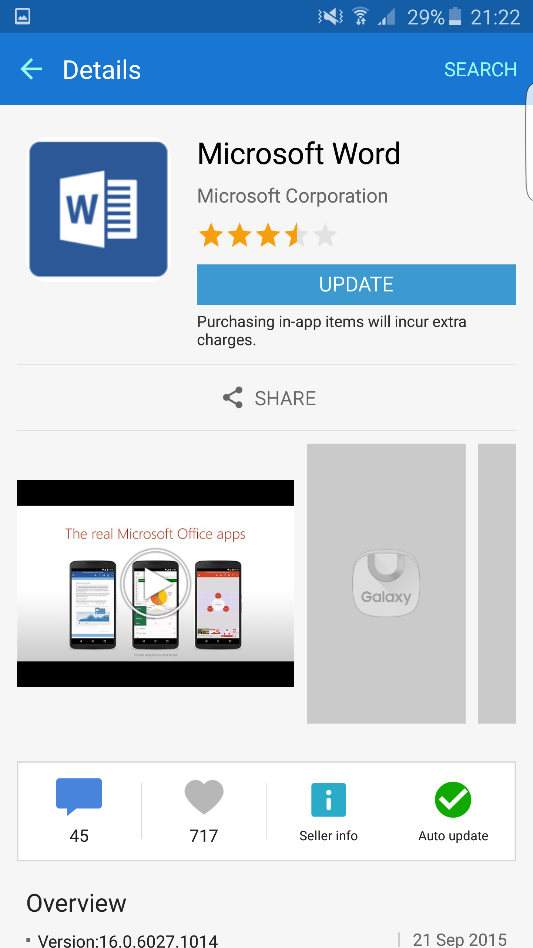Tap the SHARE label

285,398
